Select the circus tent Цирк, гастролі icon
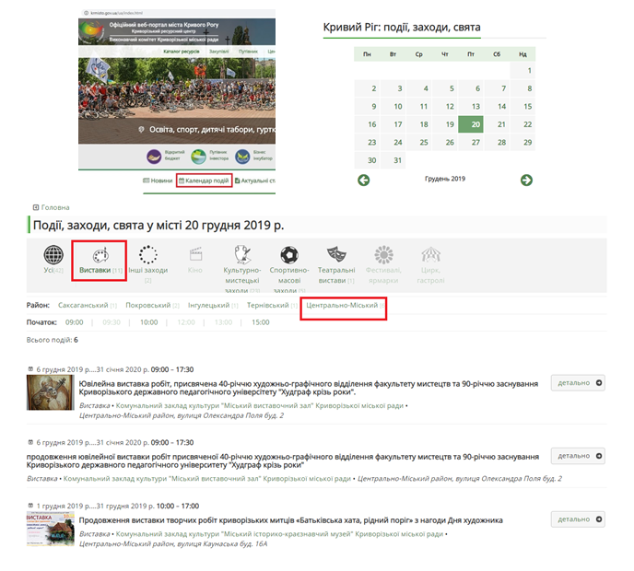 430,254
